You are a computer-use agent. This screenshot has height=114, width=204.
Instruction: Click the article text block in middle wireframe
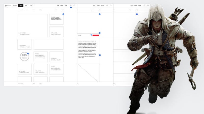pos(87,50)
